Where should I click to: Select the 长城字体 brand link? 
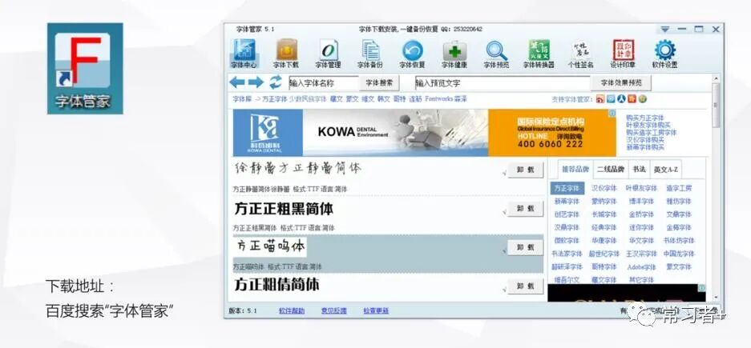pos(604,214)
